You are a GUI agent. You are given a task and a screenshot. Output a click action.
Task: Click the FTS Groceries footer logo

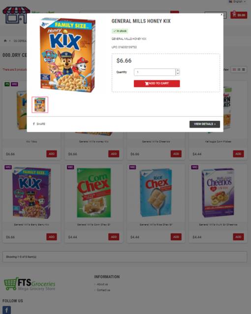[x=30, y=284]
